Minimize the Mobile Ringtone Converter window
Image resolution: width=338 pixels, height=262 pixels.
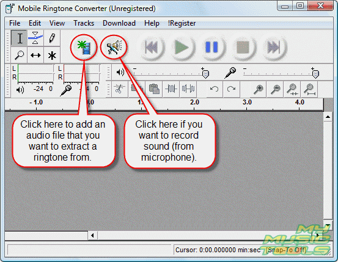point(285,7)
